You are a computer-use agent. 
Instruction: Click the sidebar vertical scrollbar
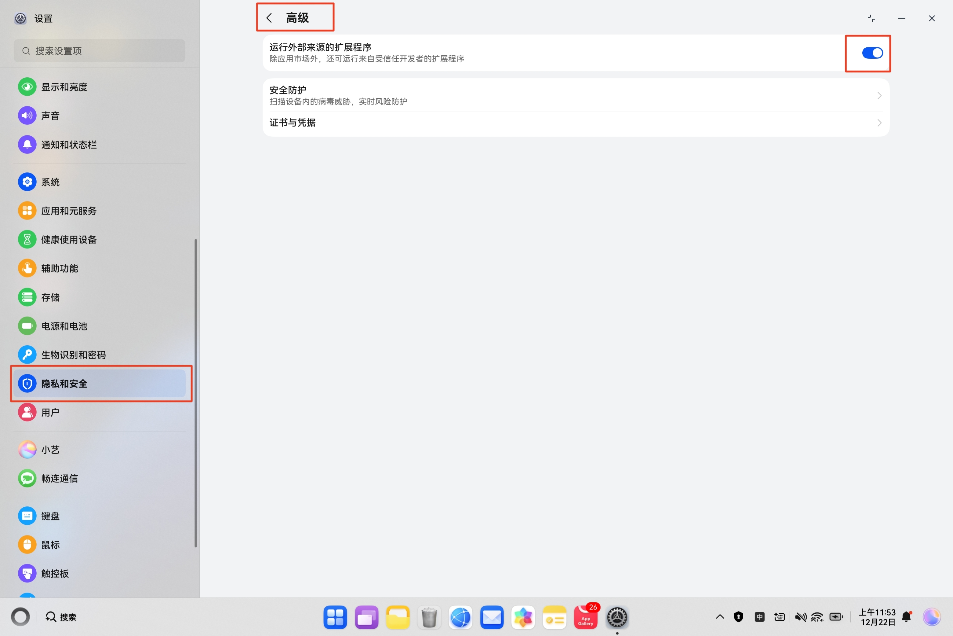196,393
